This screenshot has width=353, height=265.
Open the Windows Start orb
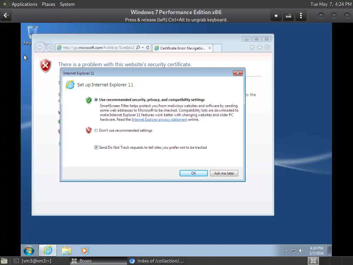pos(29,251)
